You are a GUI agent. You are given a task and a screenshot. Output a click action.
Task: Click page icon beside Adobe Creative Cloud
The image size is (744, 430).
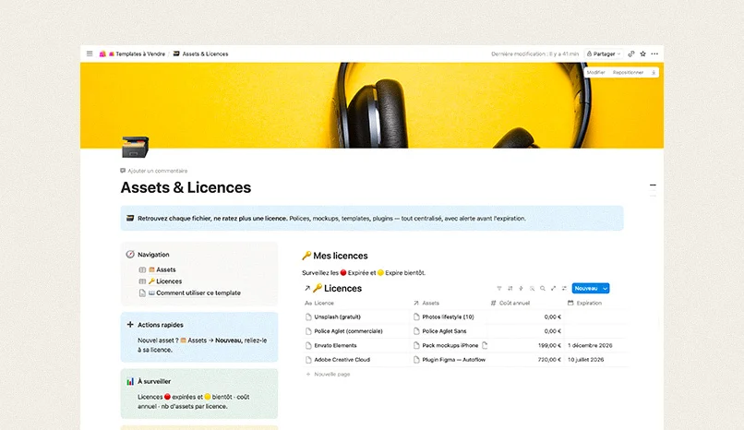pos(308,360)
